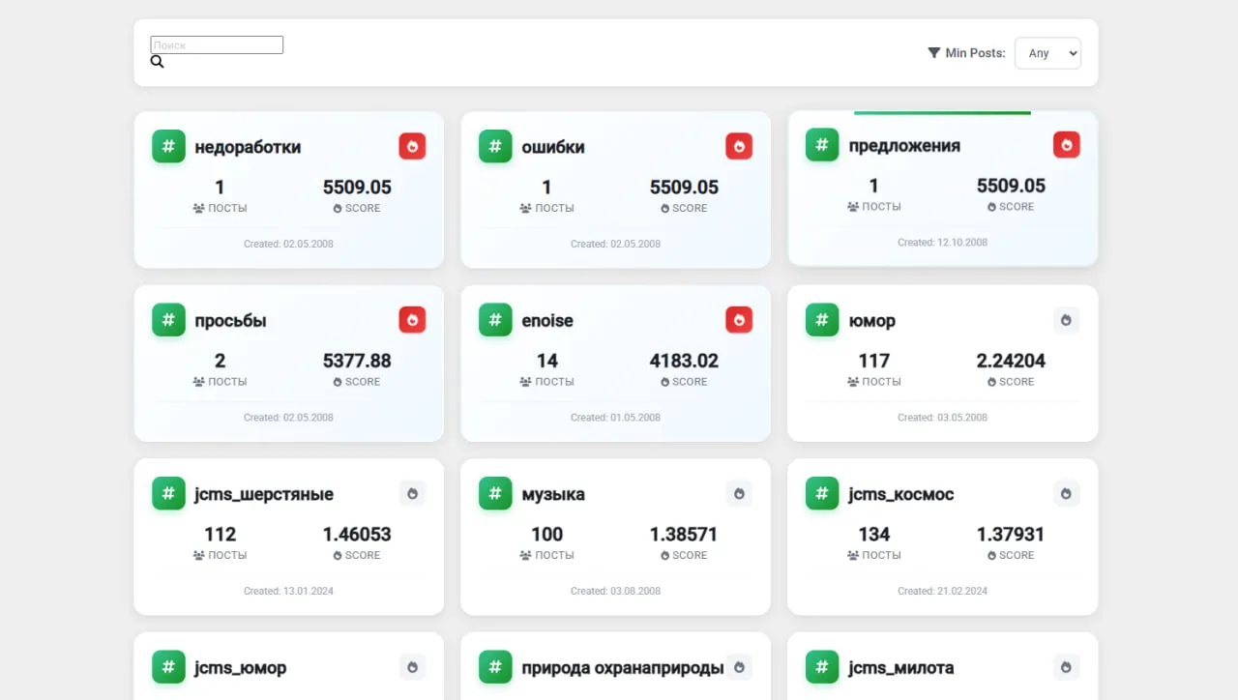Image resolution: width=1238 pixels, height=700 pixels.
Task: Click the gray flame icon on юмор card
Action: pyautogui.click(x=1066, y=320)
